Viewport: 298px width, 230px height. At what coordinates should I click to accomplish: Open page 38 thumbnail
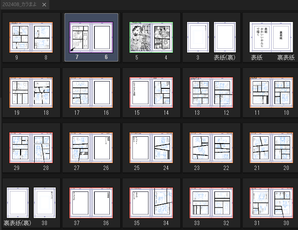click(44, 203)
